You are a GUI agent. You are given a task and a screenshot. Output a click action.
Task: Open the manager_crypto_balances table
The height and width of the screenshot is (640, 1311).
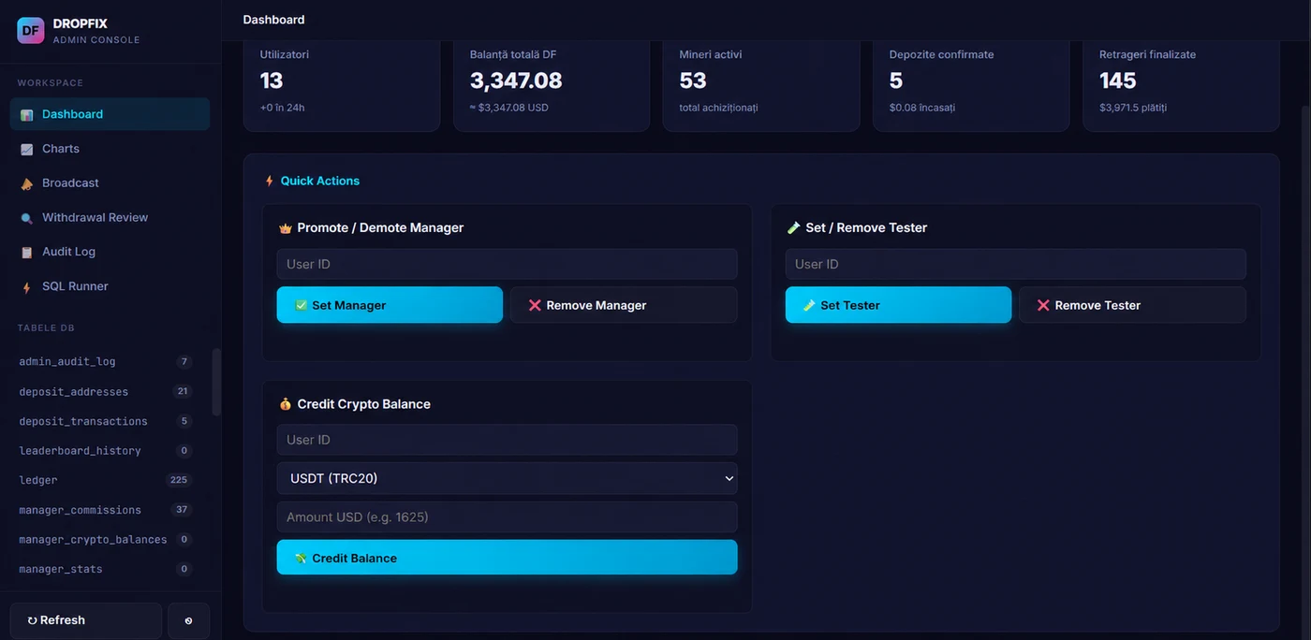pos(105,539)
